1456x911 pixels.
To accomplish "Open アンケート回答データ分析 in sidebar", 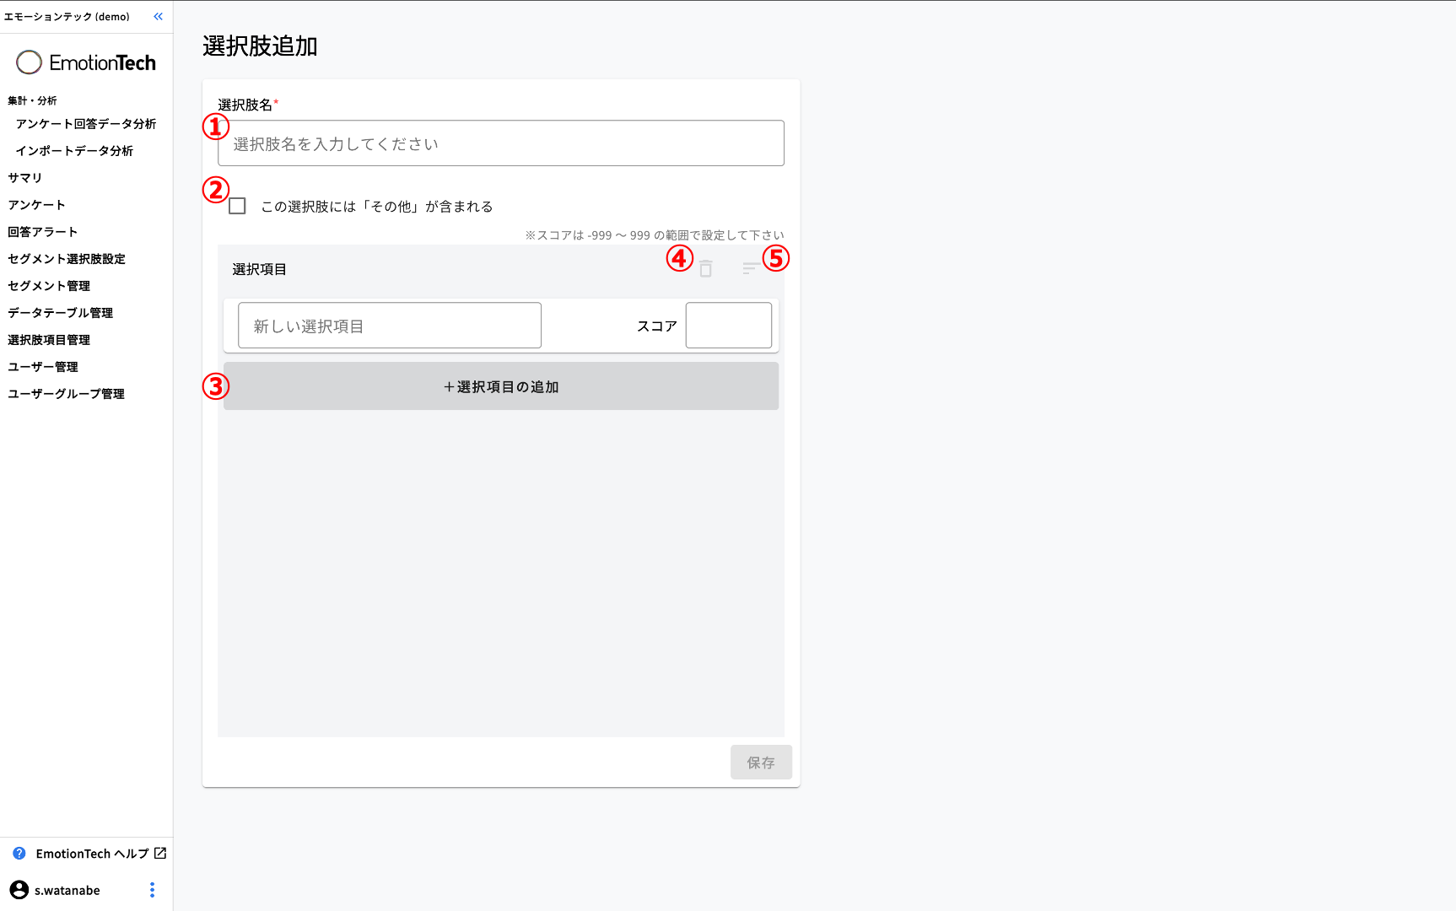I will (86, 124).
